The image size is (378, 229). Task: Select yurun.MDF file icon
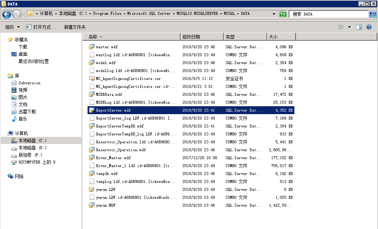92,205
